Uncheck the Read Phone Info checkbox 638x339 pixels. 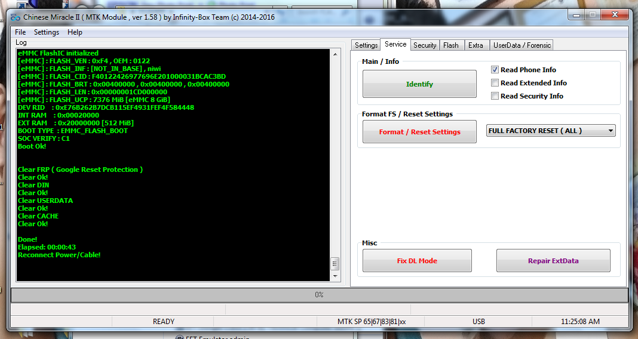click(x=495, y=69)
